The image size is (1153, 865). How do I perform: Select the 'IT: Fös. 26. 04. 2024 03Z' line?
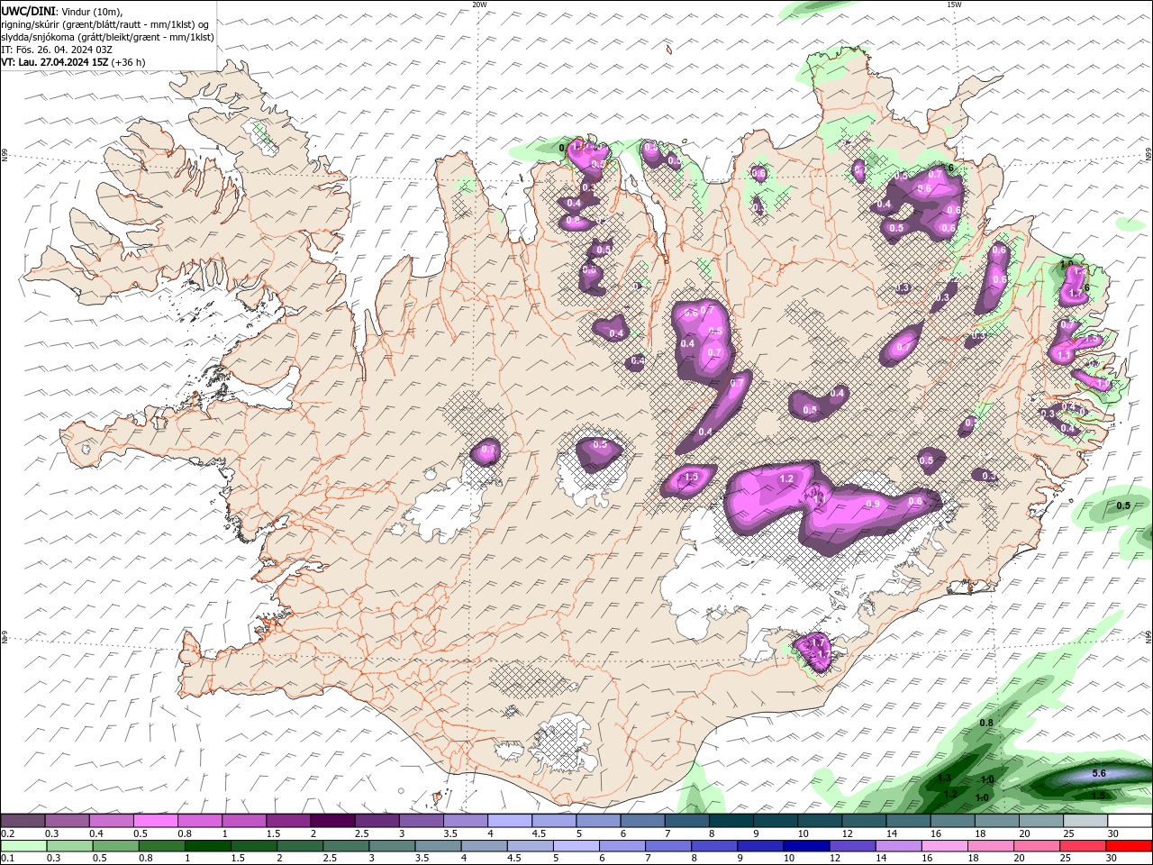[57, 50]
